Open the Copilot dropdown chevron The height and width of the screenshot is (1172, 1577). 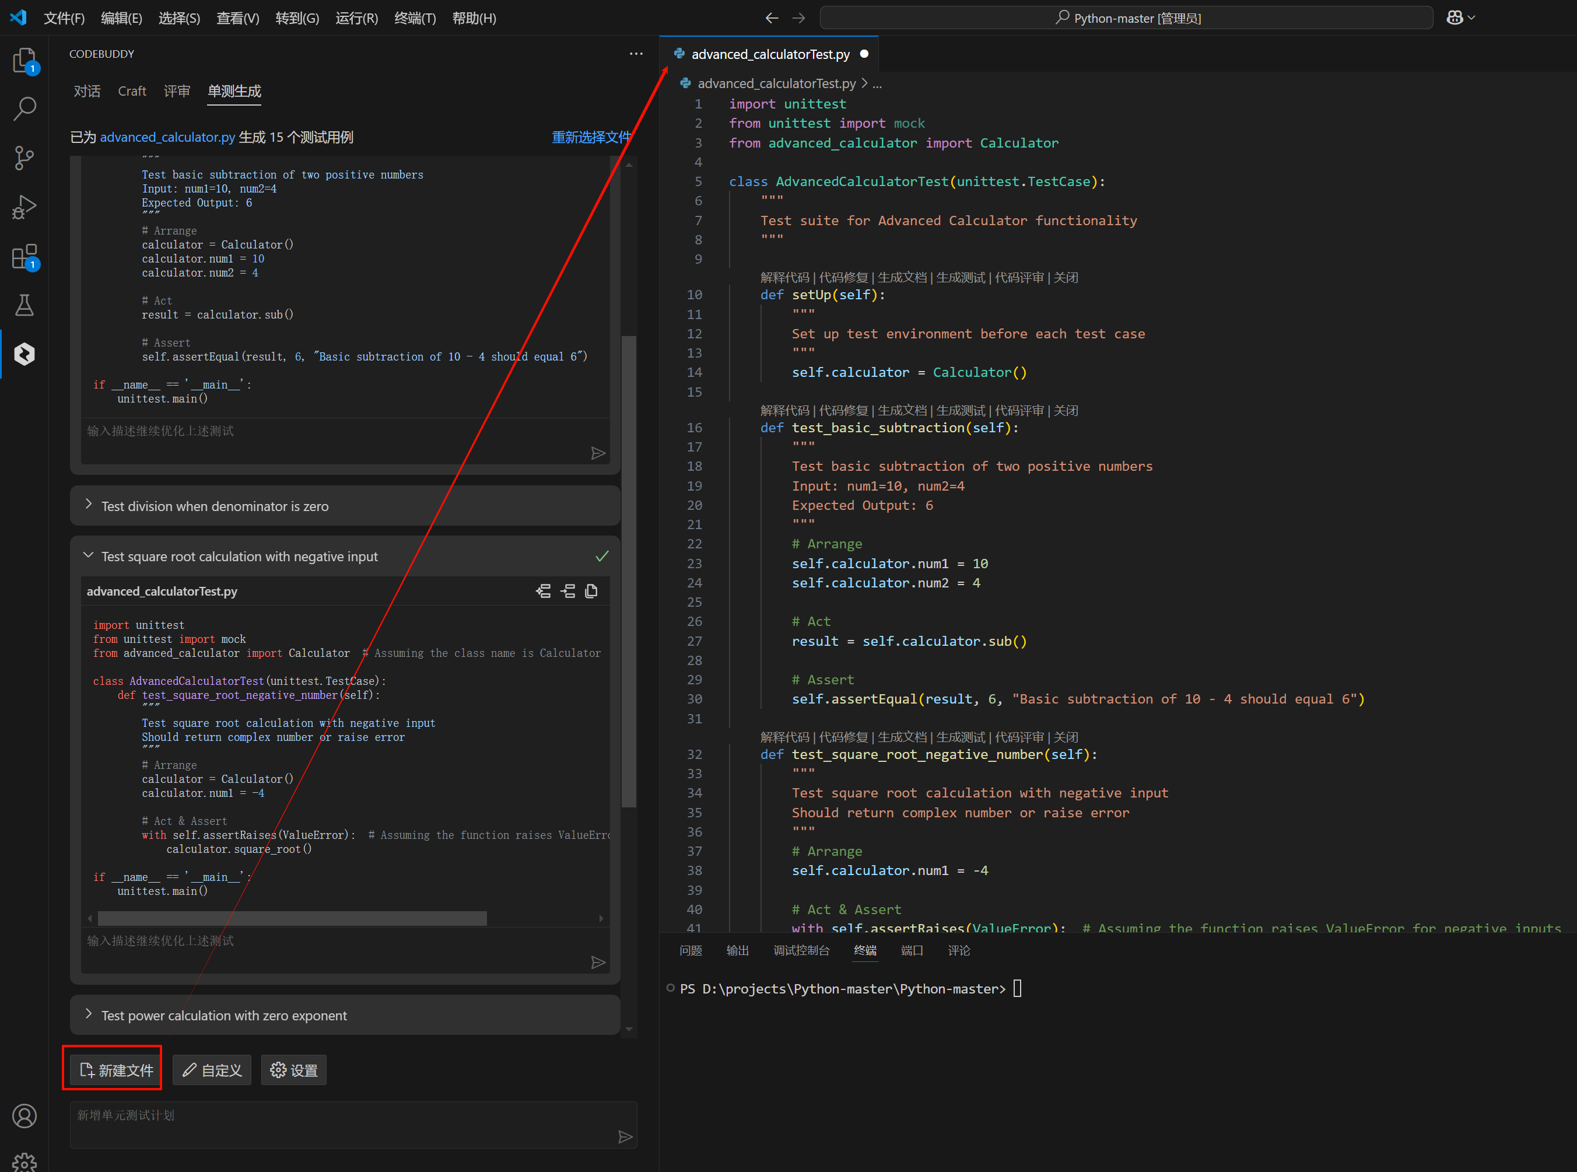(x=1472, y=18)
